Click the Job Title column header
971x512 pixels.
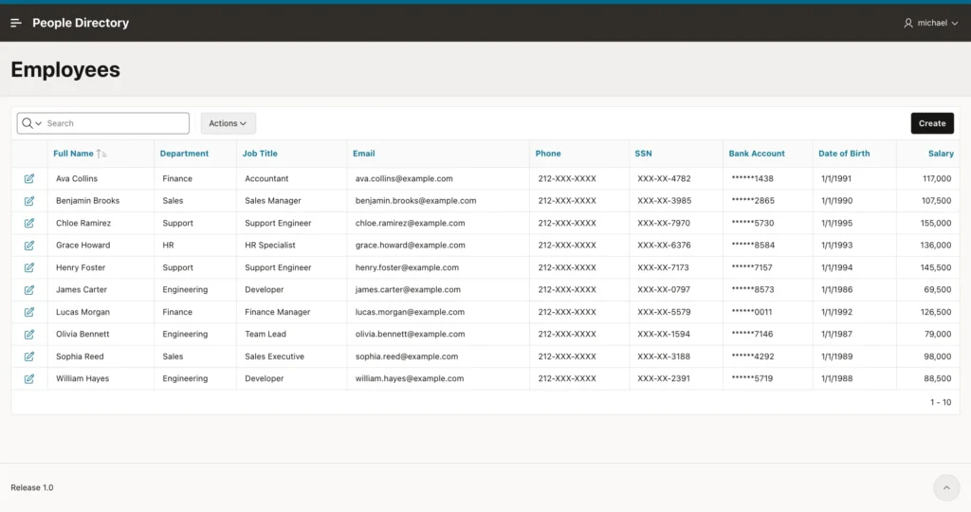260,154
